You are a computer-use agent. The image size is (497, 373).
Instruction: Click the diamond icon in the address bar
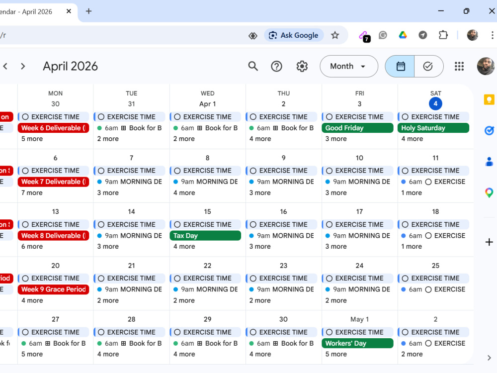coord(252,36)
